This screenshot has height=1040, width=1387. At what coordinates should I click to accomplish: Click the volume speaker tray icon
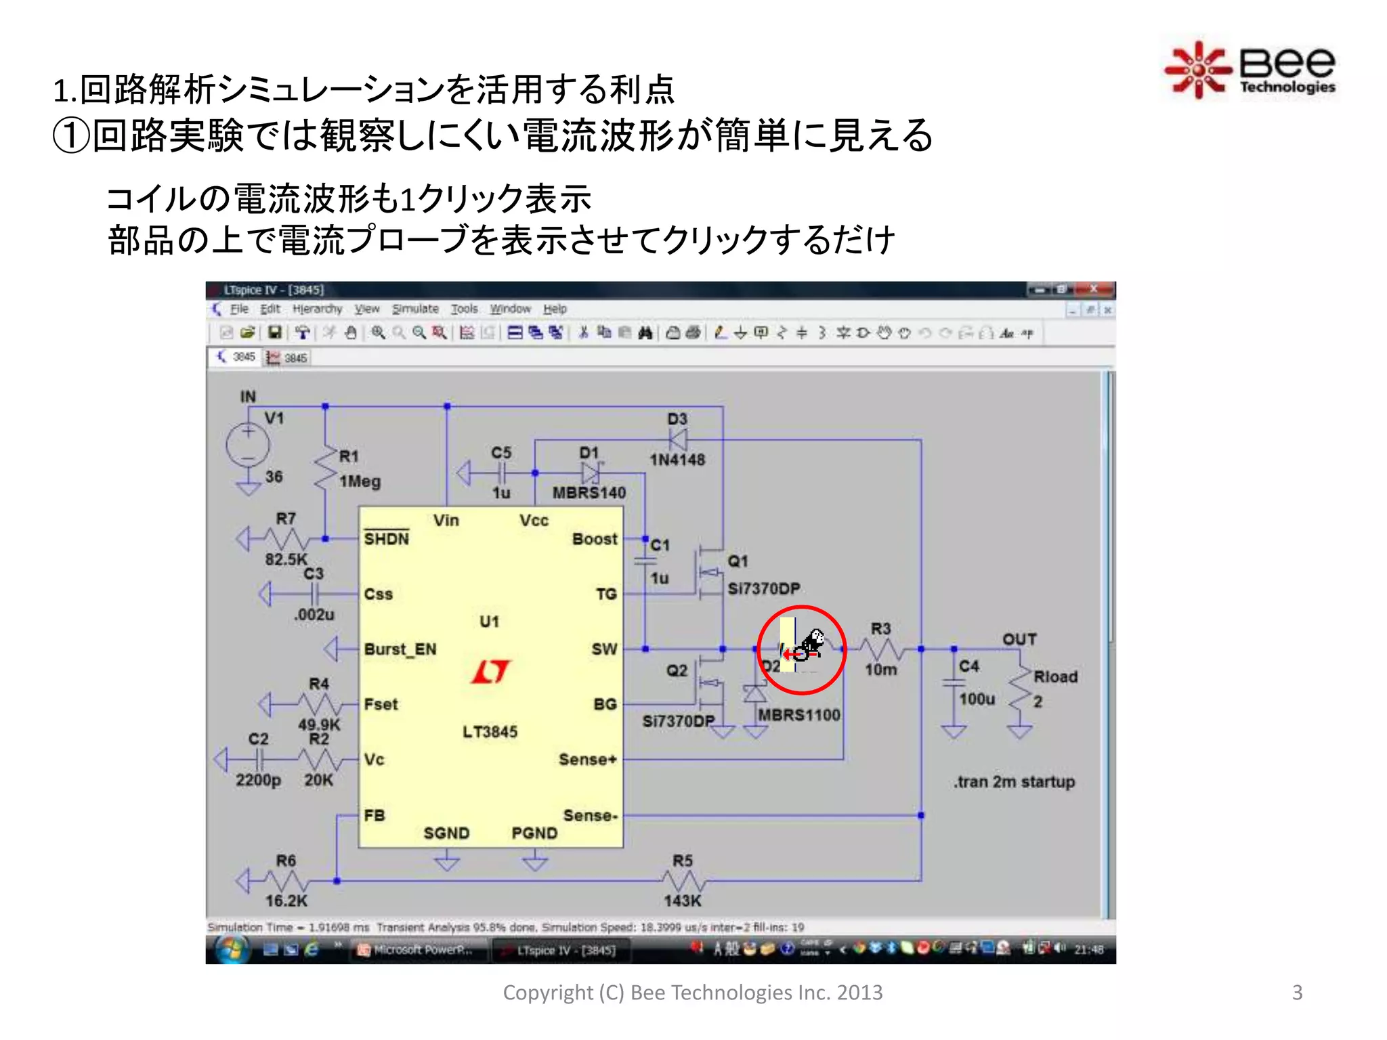(x=1059, y=948)
